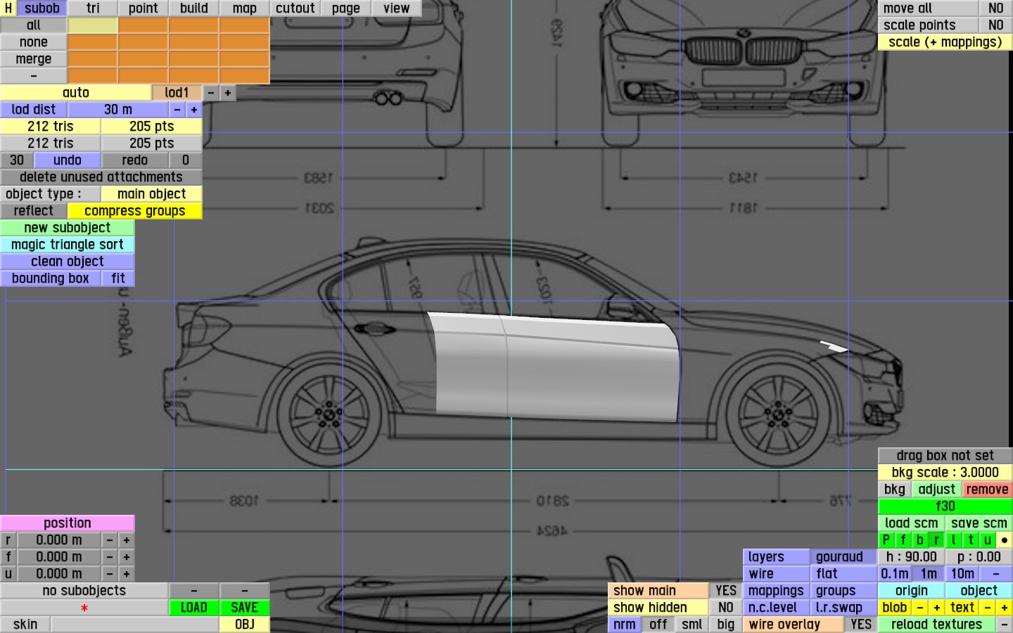1013x633 pixels.
Task: Open the build tab
Action: [194, 8]
